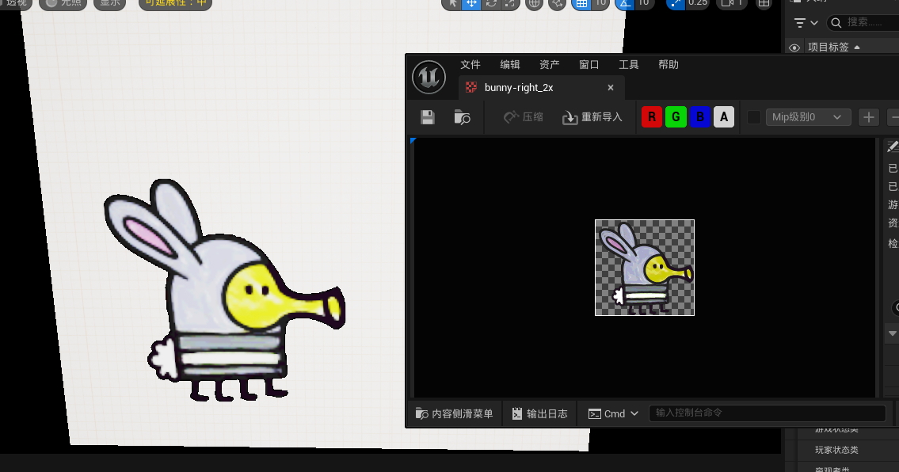The width and height of the screenshot is (899, 472).
Task: Open the 工具 menu
Action: click(629, 65)
